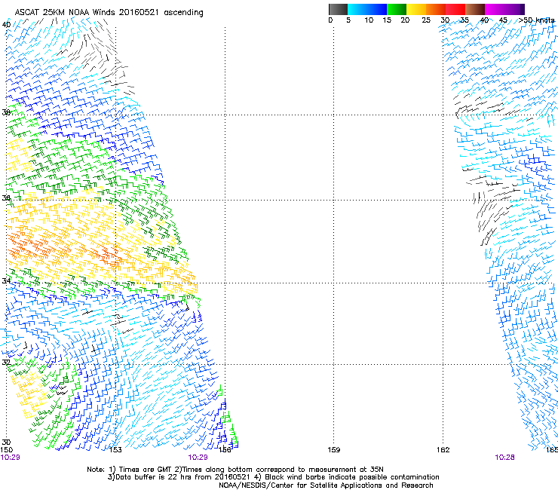The image size is (558, 490).
Task: Click the magenta-purple 40-50 knots color segment
Action: pyautogui.click(x=504, y=9)
